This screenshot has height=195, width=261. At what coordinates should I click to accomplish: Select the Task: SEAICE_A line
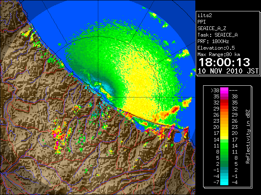click(217, 35)
